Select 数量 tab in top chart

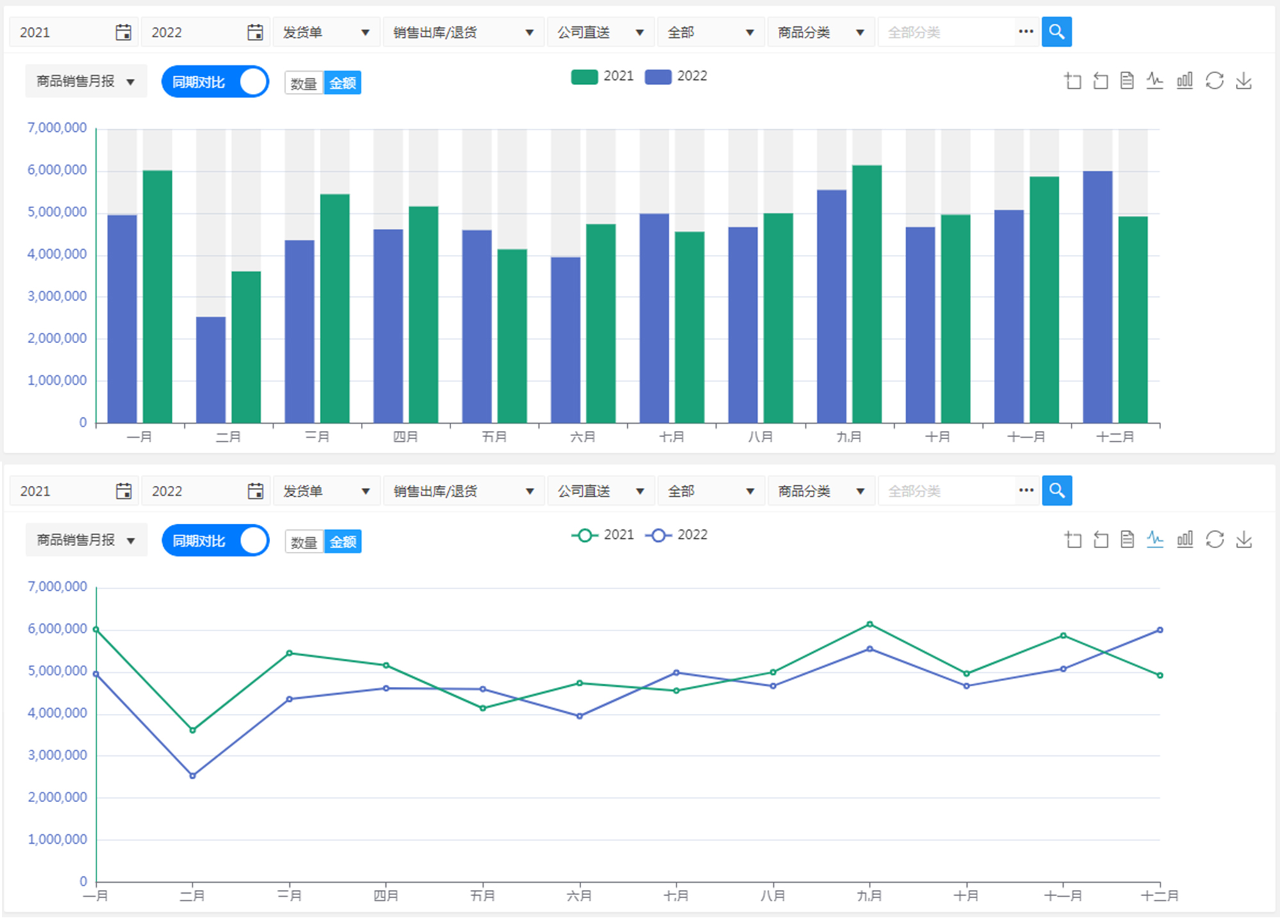click(x=304, y=83)
